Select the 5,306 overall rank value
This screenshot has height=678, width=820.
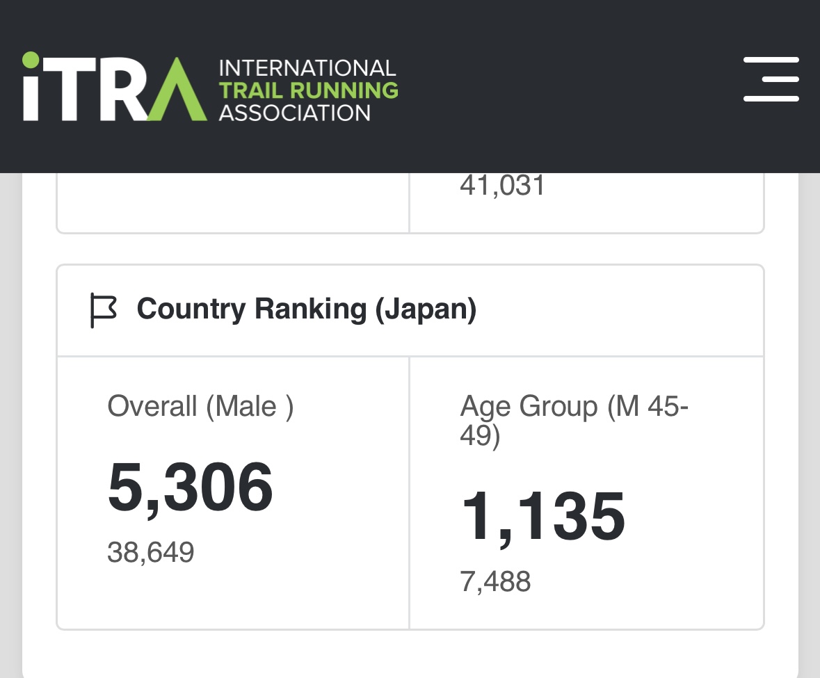pyautogui.click(x=190, y=487)
